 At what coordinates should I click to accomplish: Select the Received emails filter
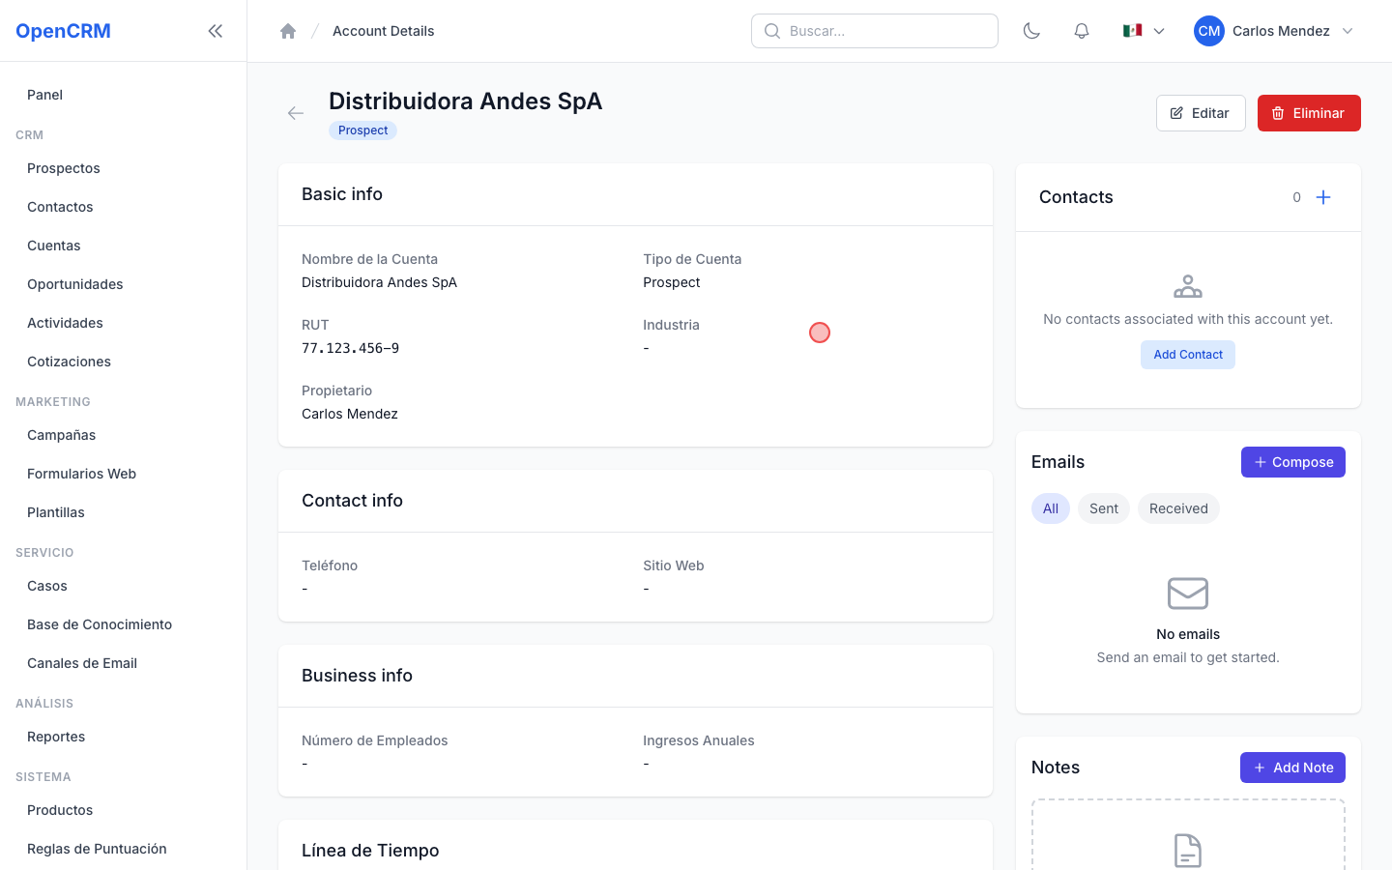coord(1178,508)
